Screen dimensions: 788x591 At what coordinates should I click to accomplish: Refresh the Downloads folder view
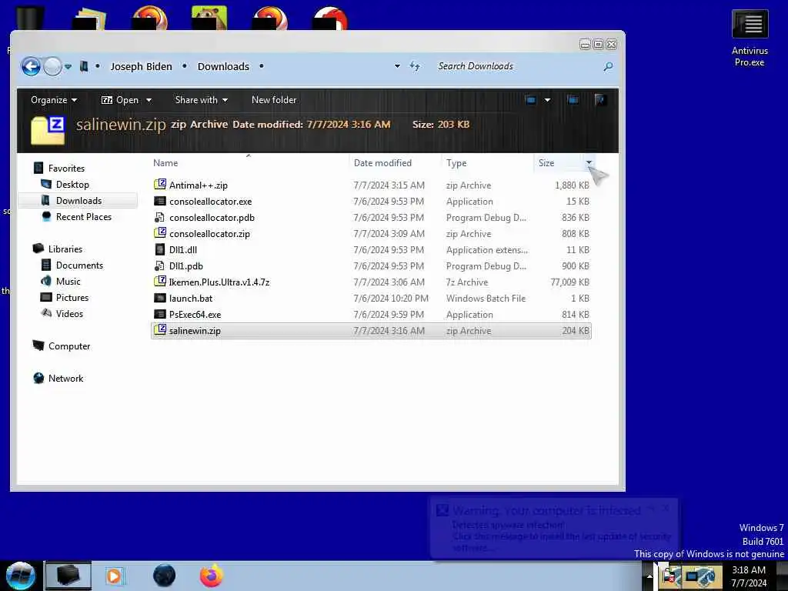click(x=415, y=66)
